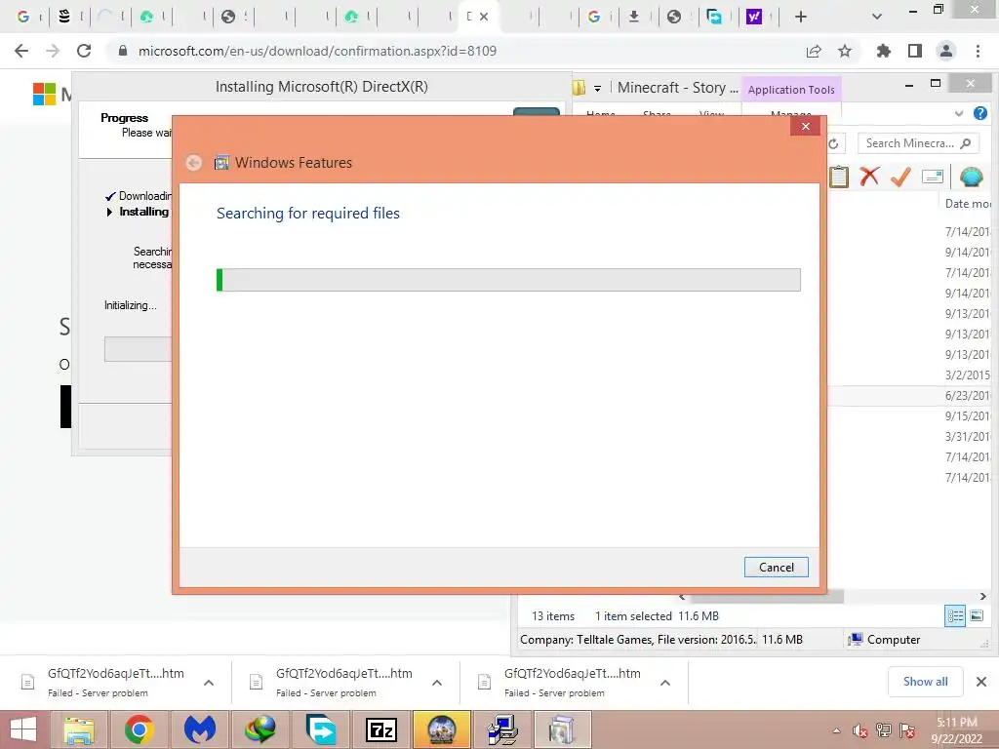999x749 pixels.
Task: Click the Action Center flag tray icon
Action: tap(907, 730)
